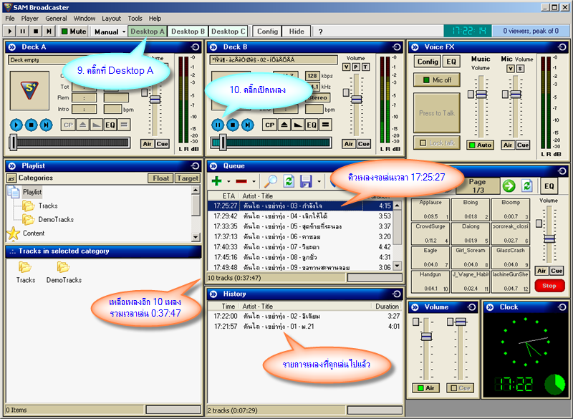Open the Tools menu

click(135, 19)
